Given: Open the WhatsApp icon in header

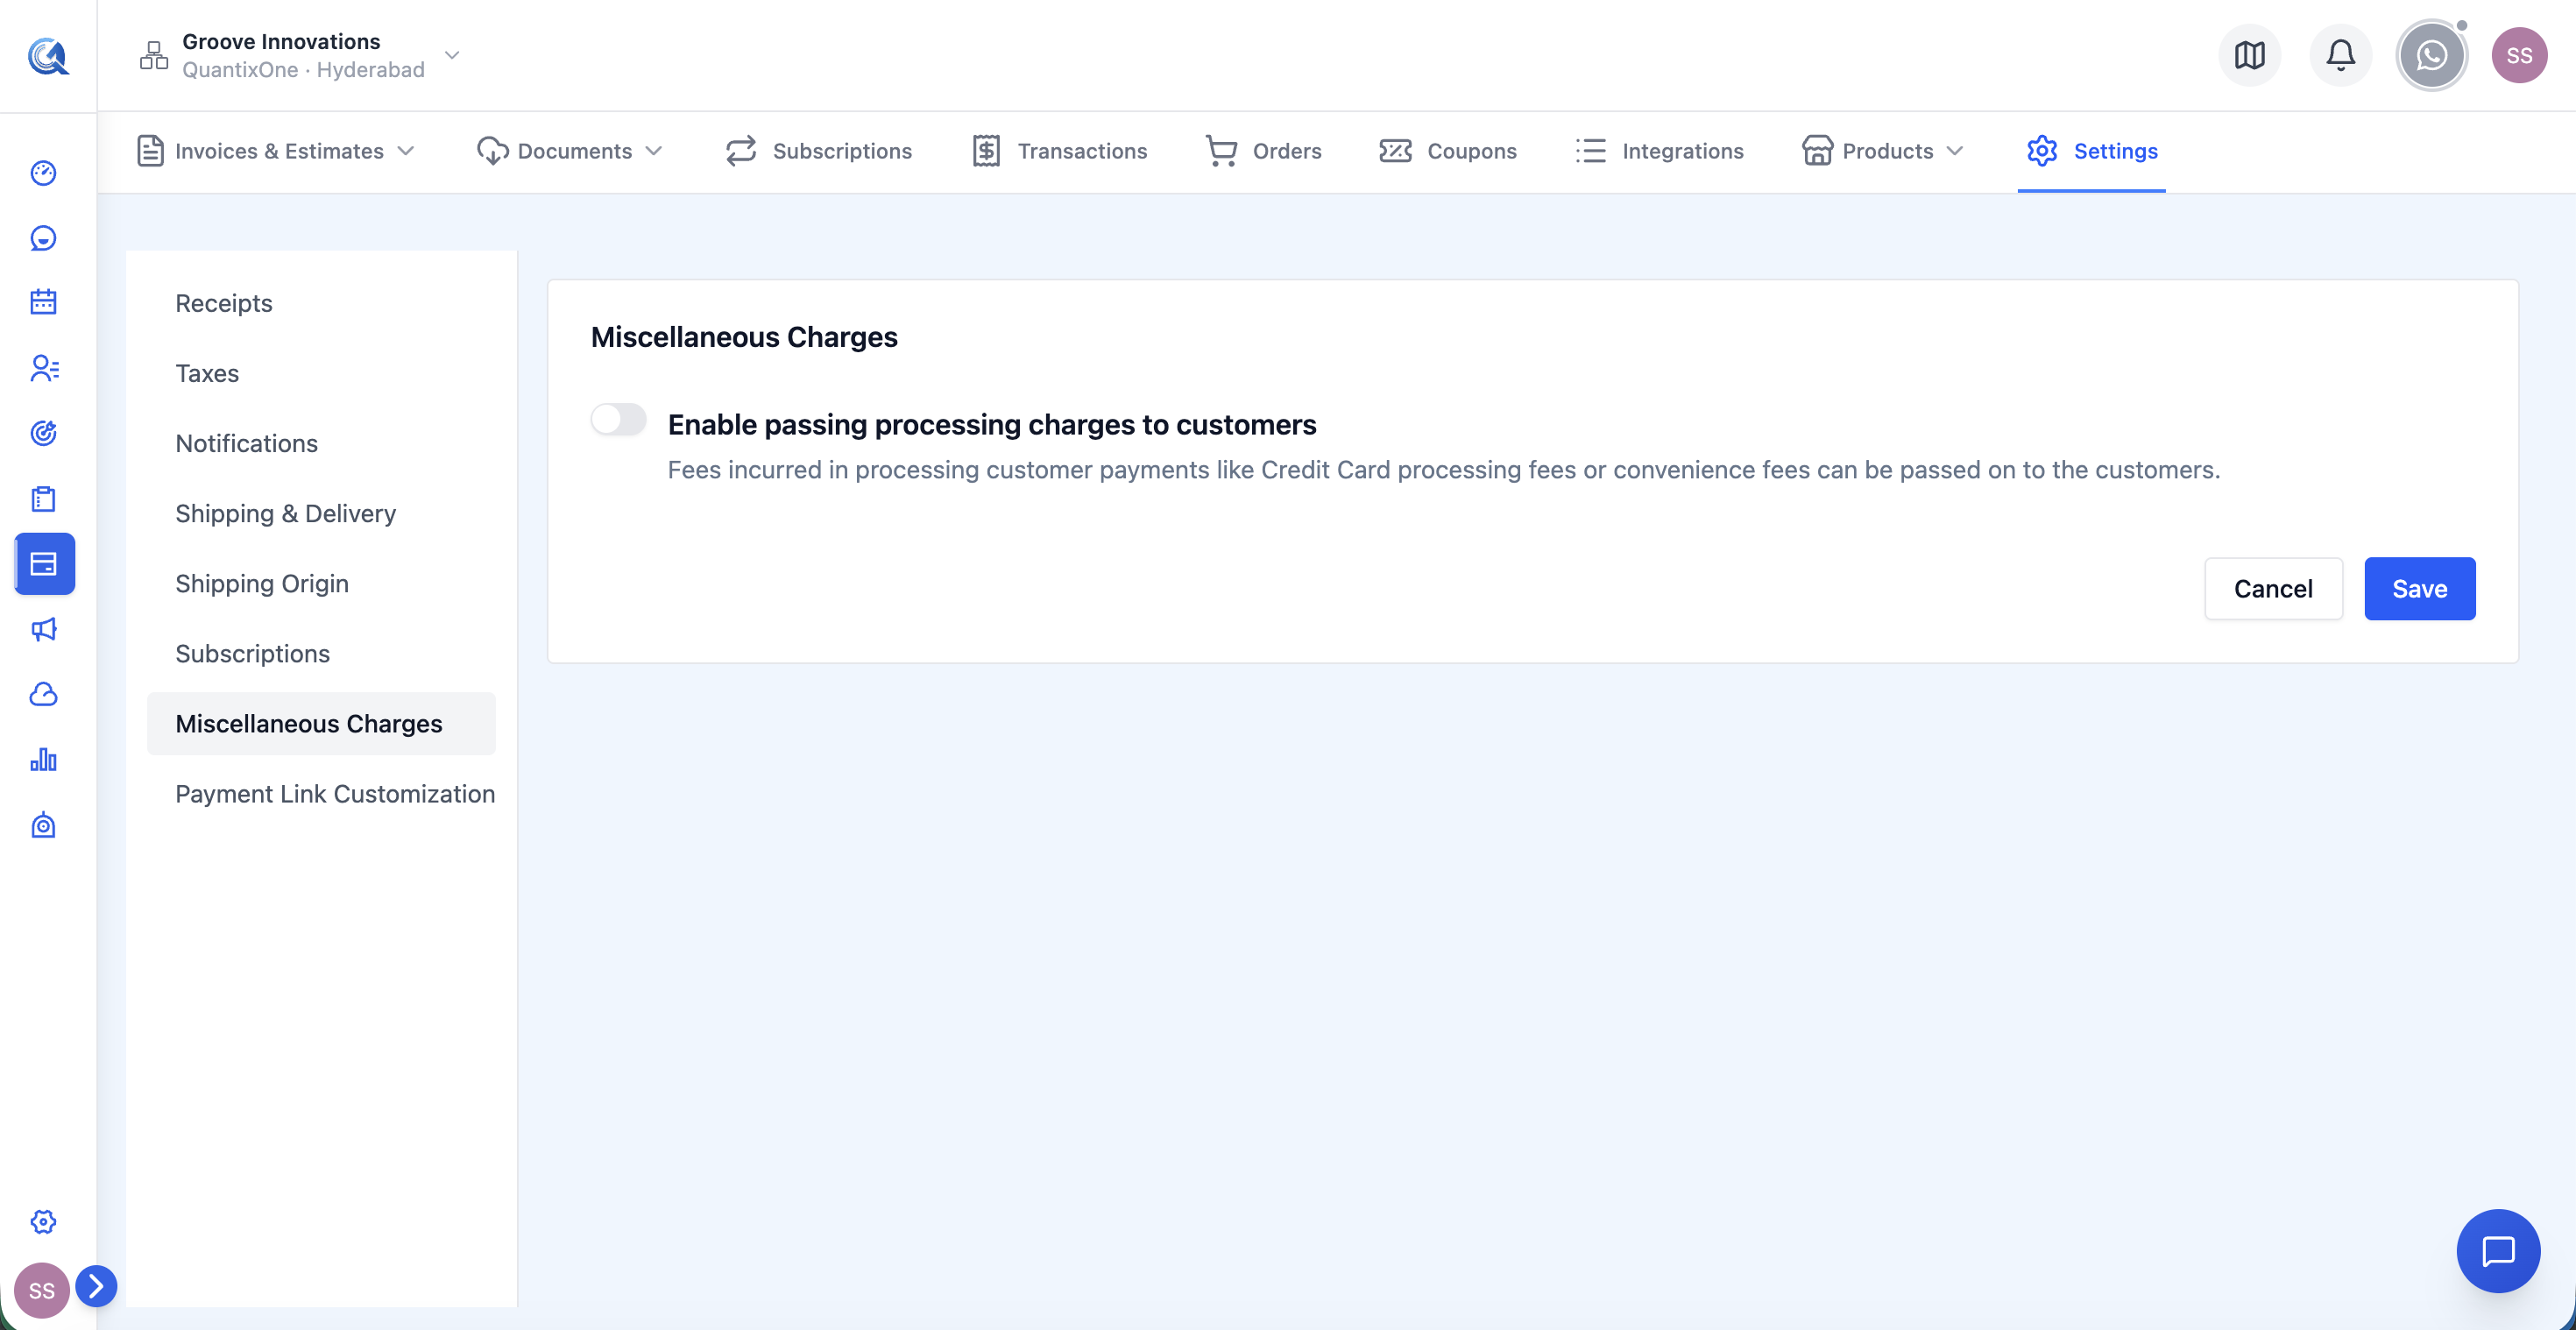Looking at the screenshot, I should tap(2431, 55).
